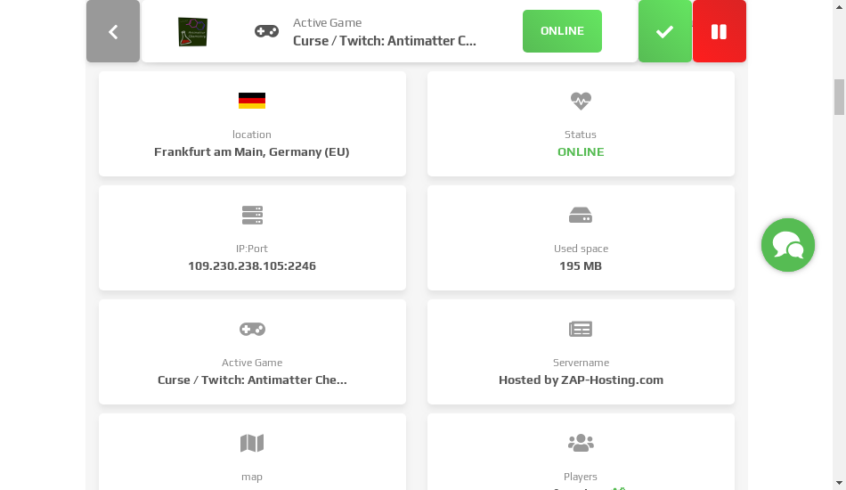This screenshot has width=846, height=490.
Task: Open the live chat bubble
Action: (x=788, y=245)
